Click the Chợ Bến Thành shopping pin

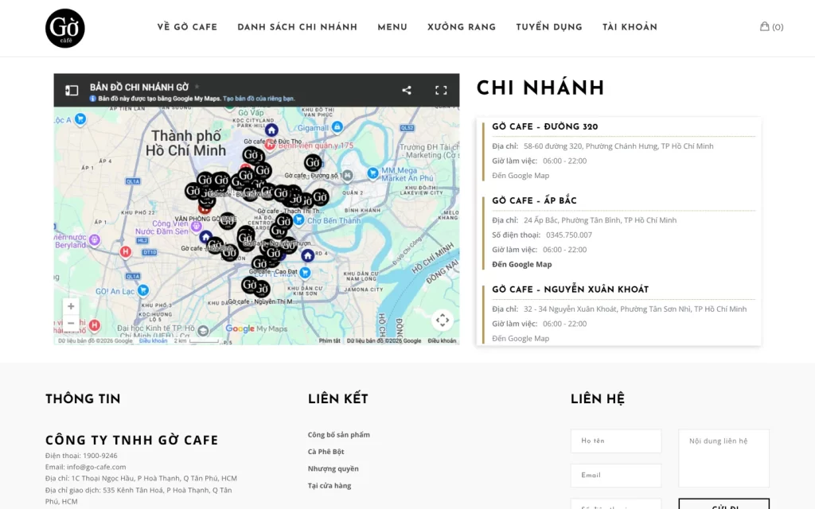(299, 220)
